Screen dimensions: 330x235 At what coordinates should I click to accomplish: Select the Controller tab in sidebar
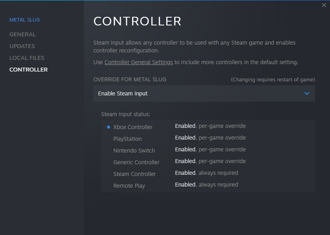(x=29, y=70)
